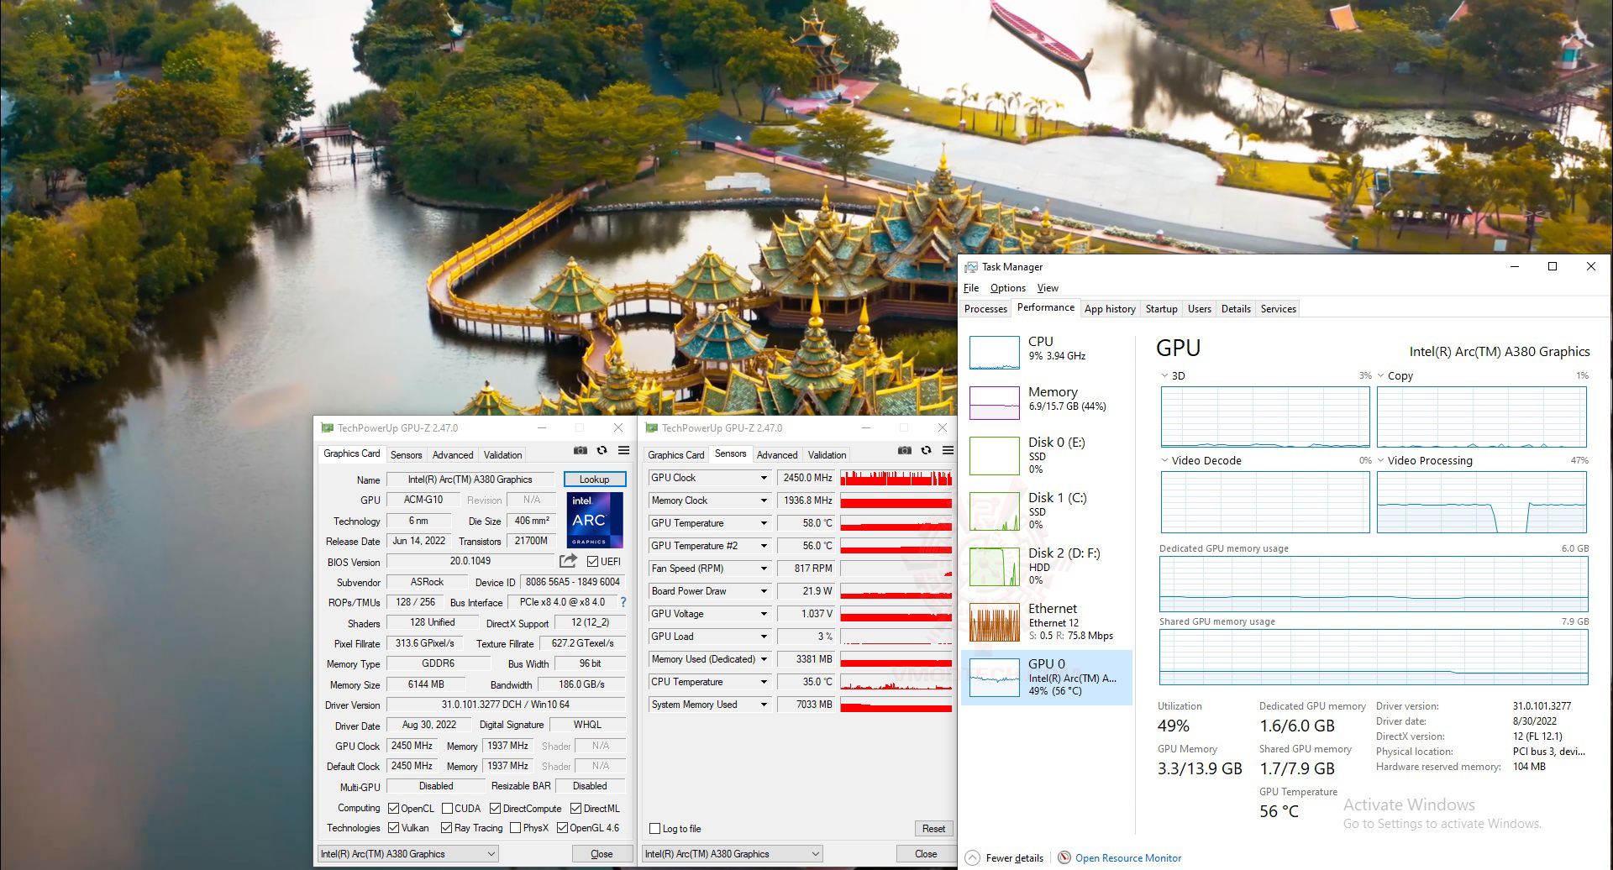
Task: Select the Memory graph thumbnail in Task Manager
Action: point(994,403)
